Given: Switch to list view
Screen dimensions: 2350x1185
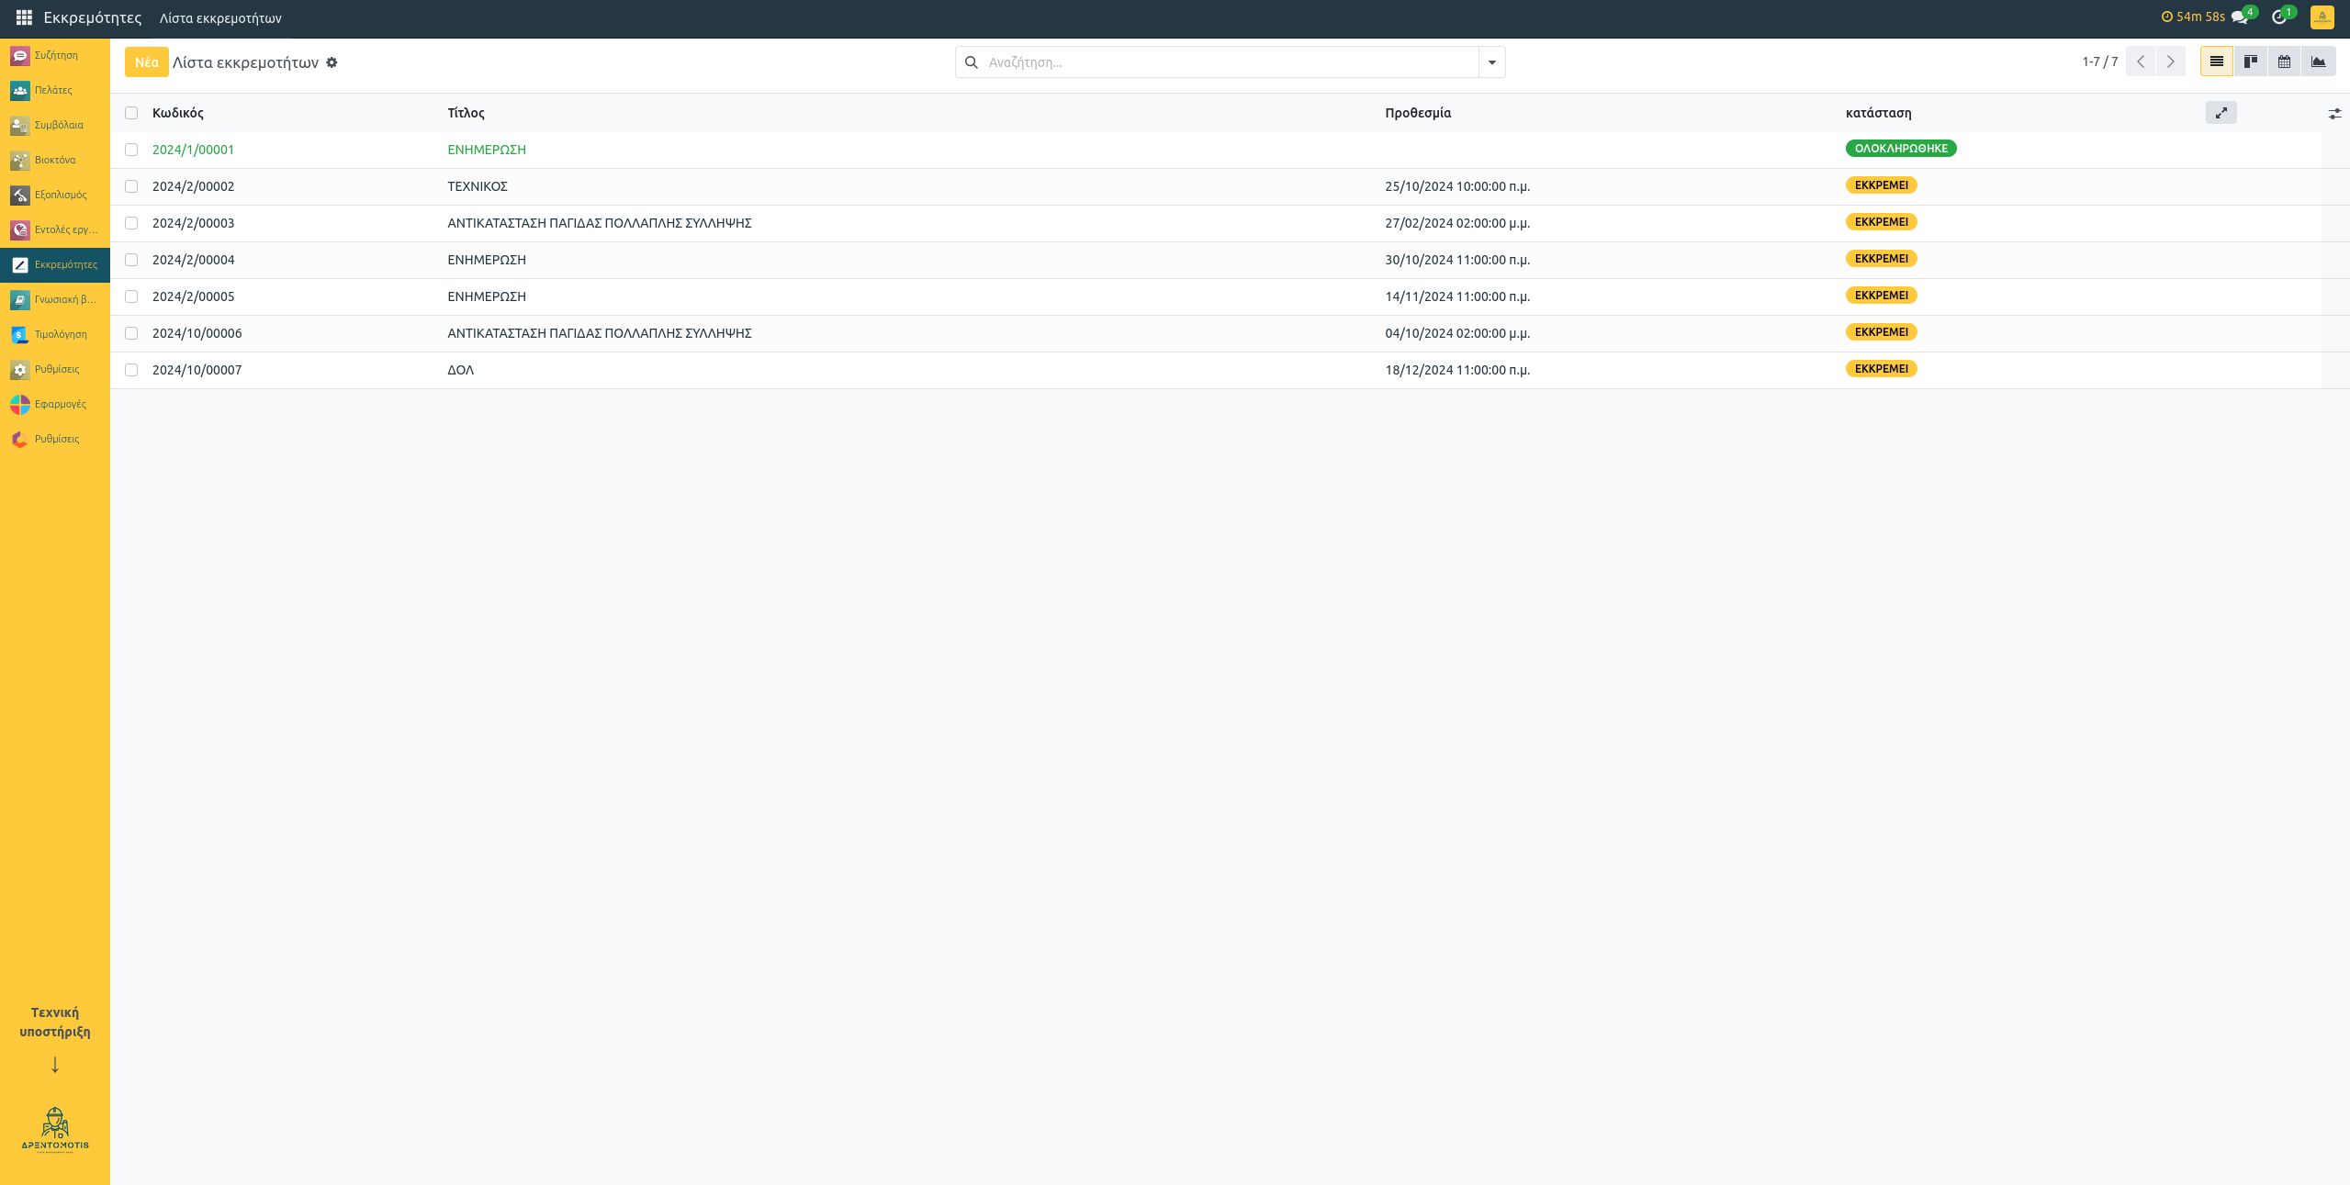Looking at the screenshot, I should pos(2216,61).
